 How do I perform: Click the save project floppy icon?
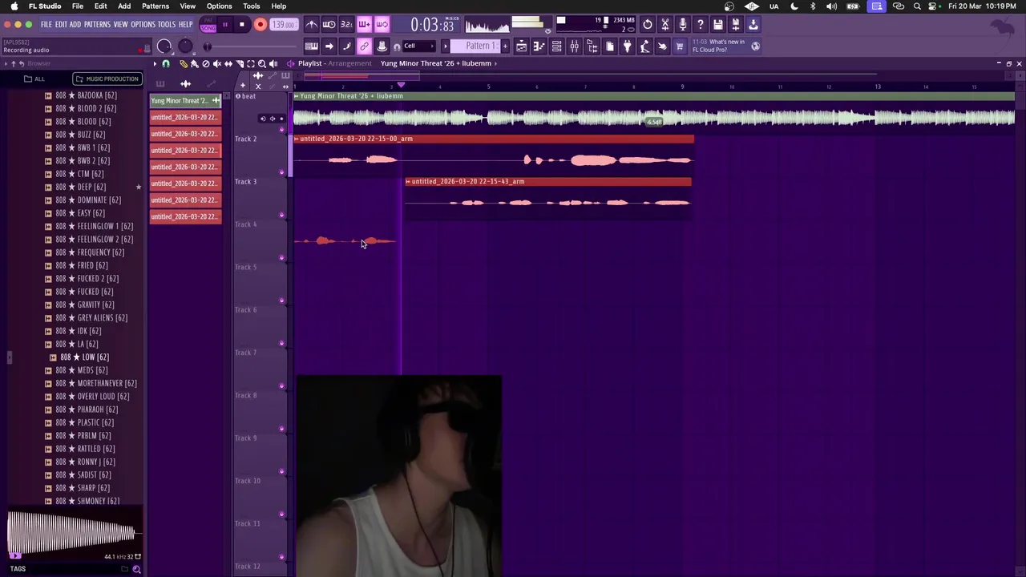click(718, 25)
